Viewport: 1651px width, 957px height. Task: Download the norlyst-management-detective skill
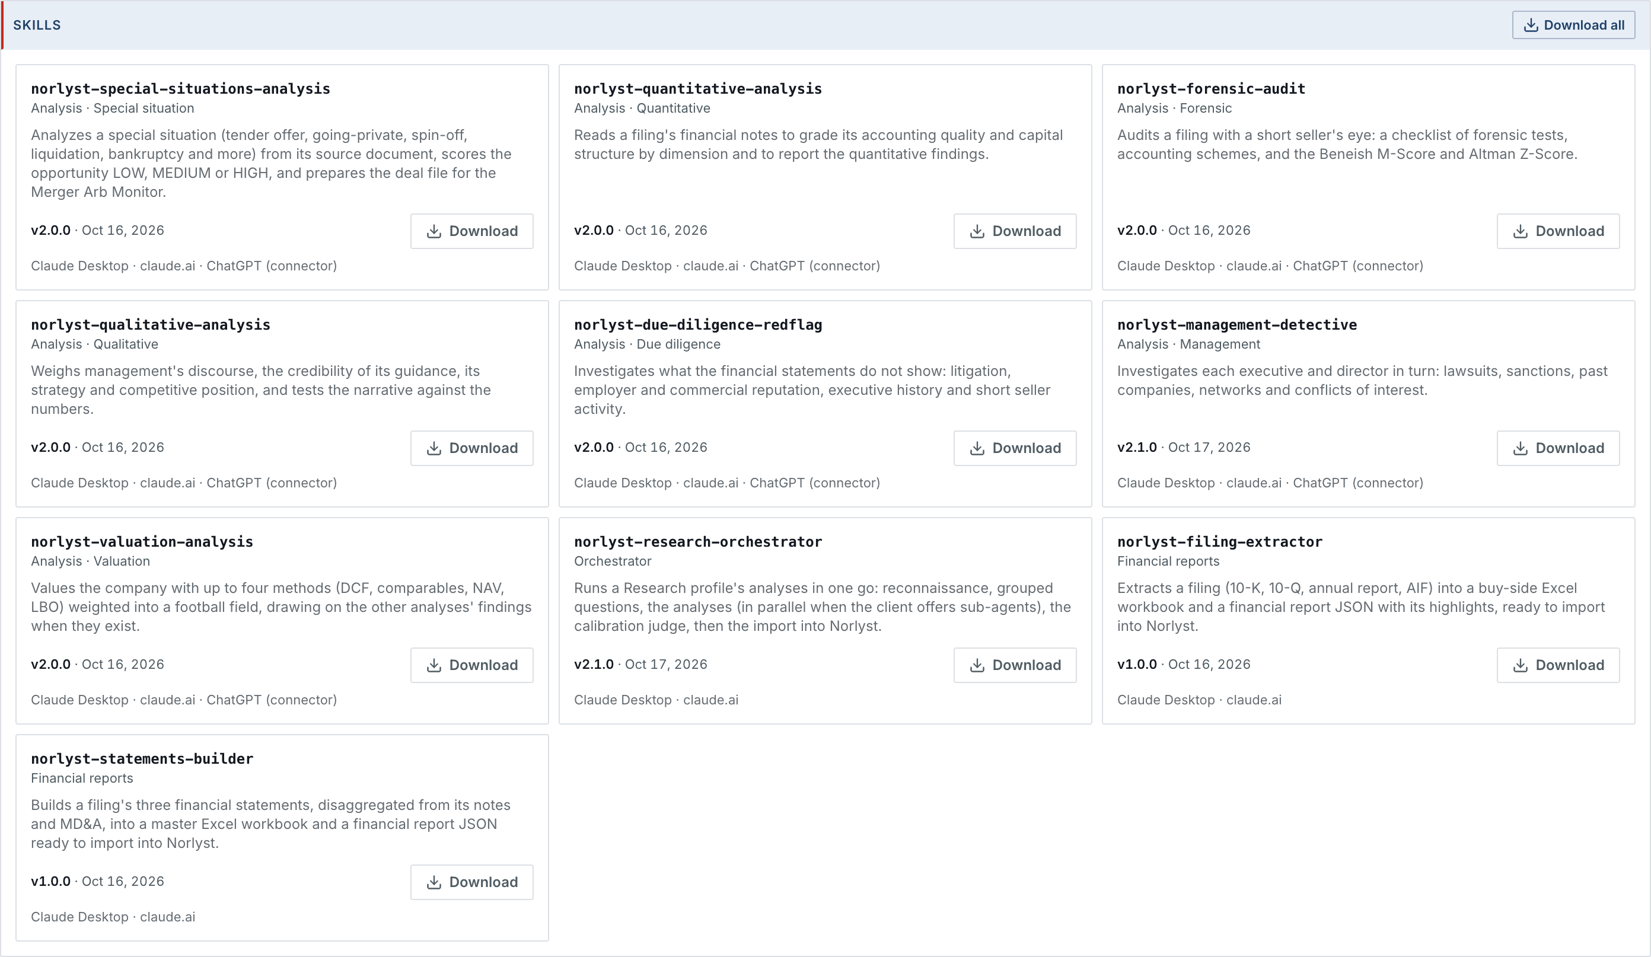click(1558, 448)
